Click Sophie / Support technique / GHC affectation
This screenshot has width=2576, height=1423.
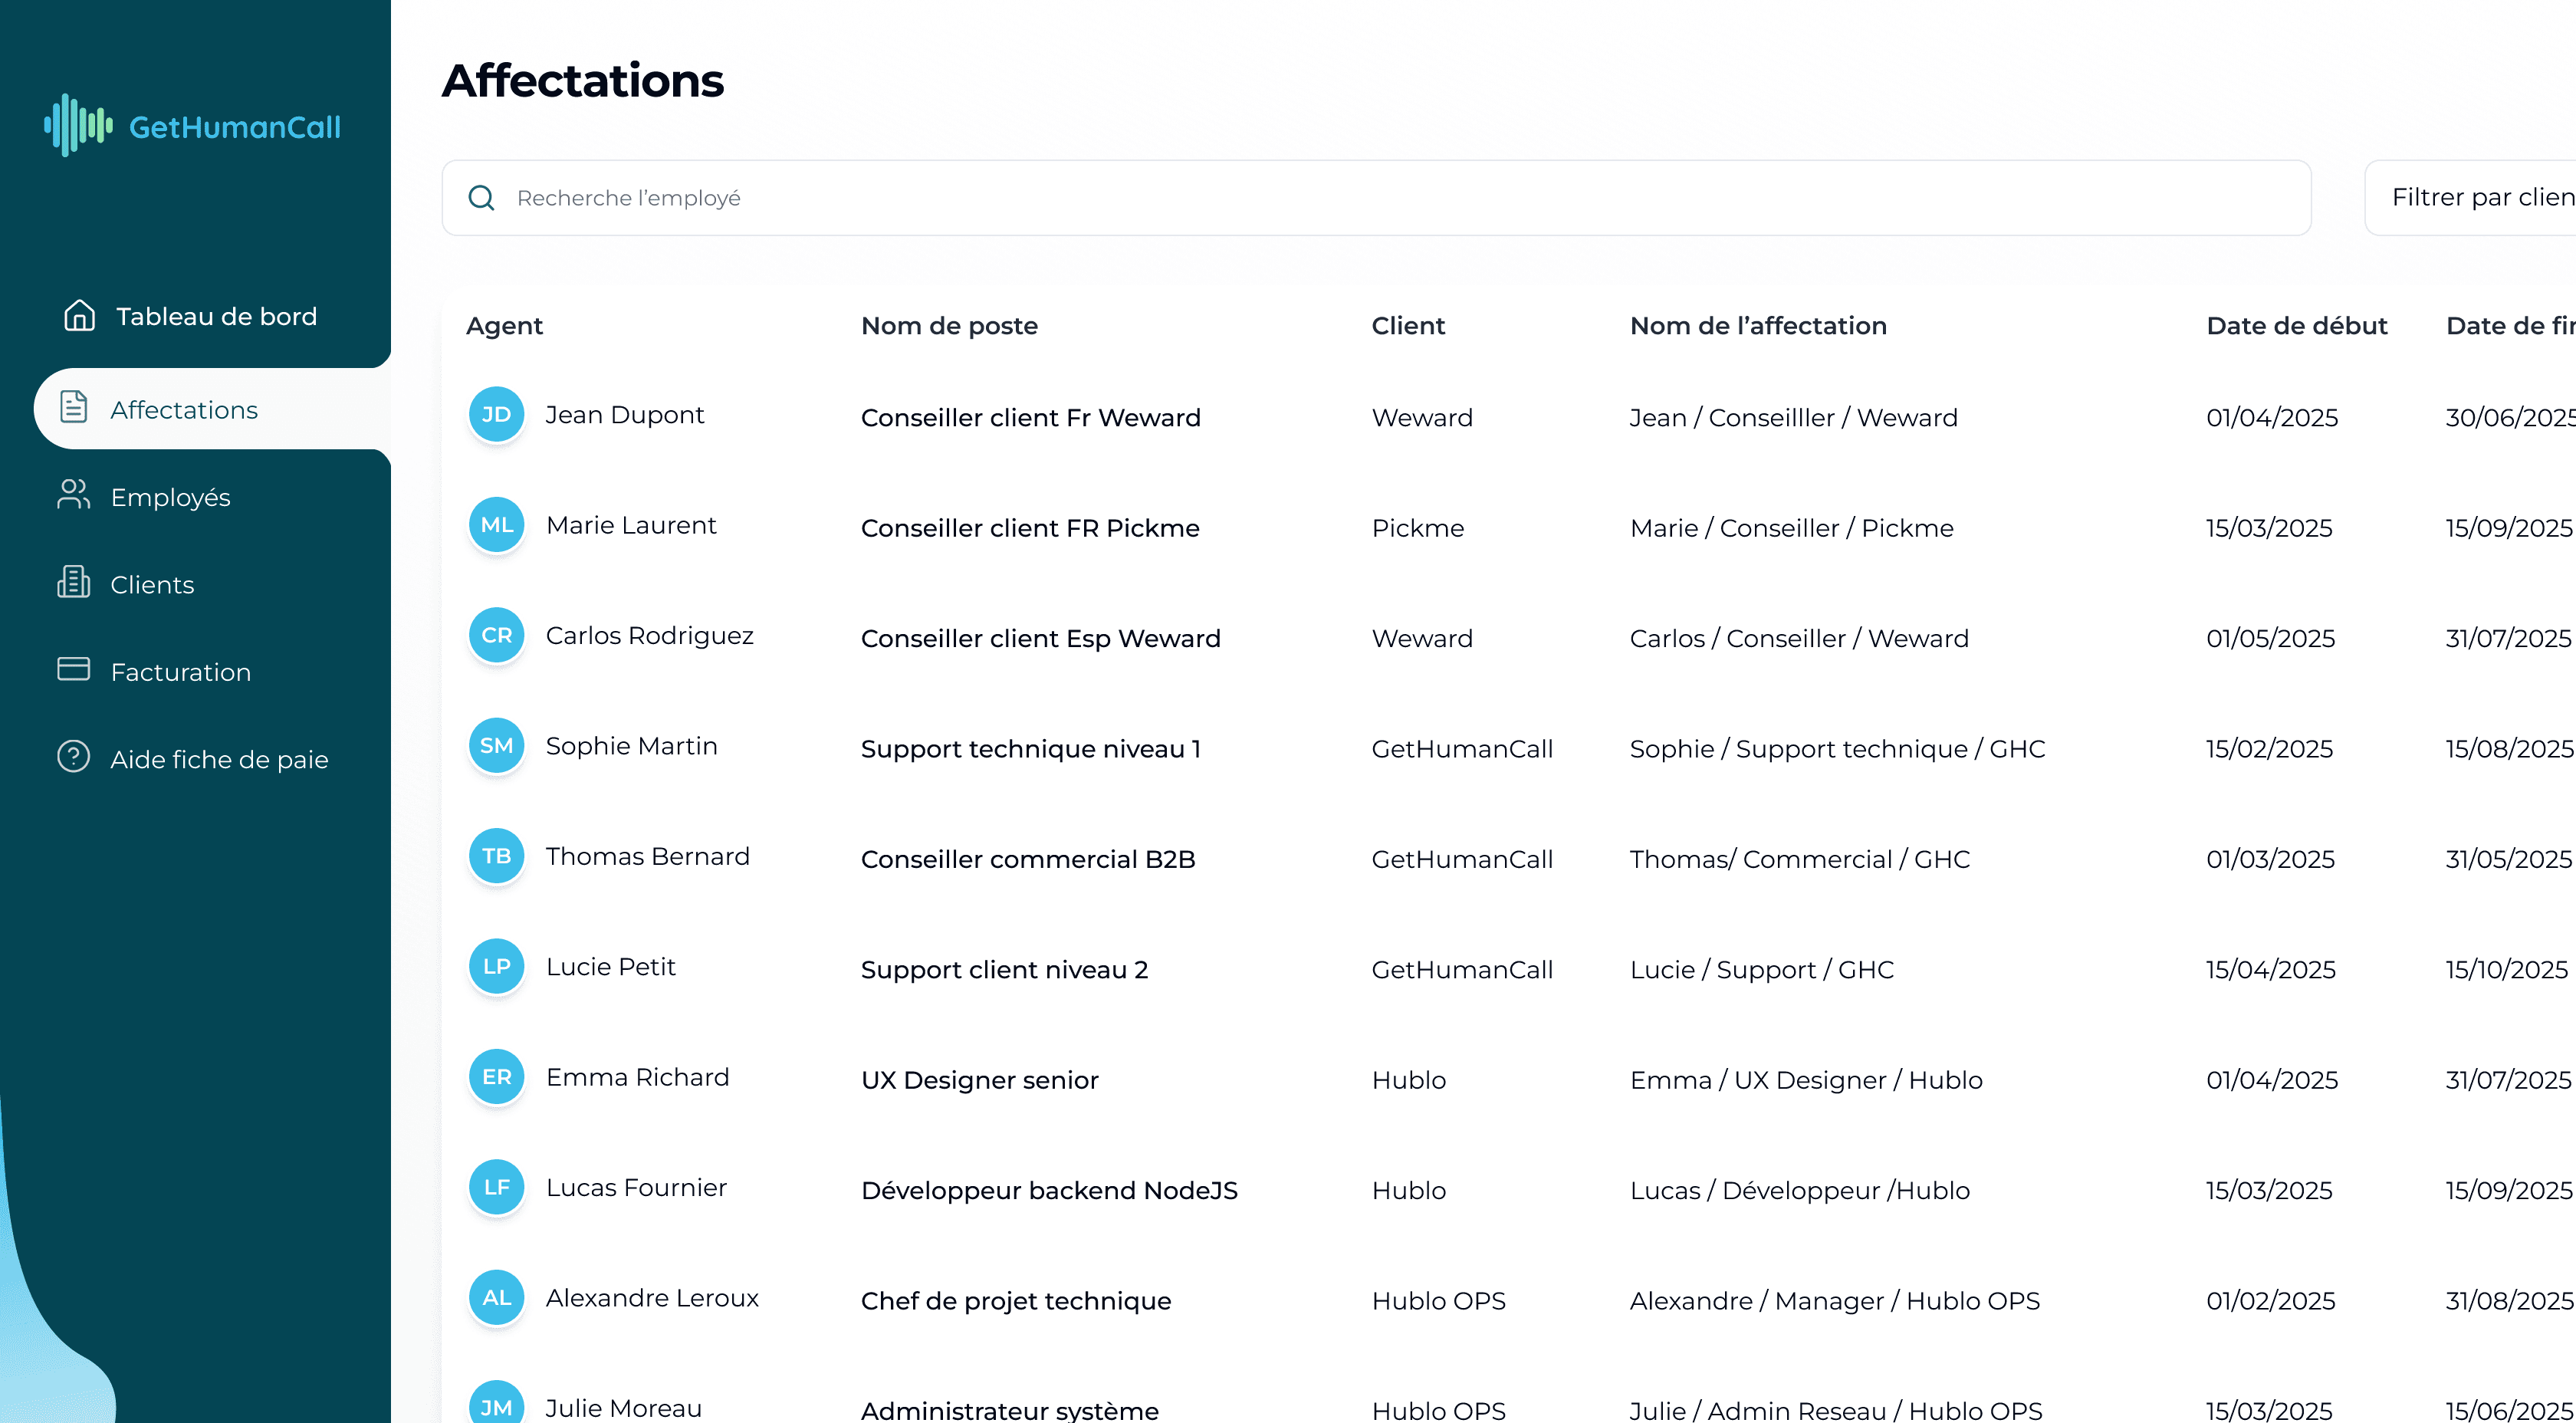(1838, 749)
